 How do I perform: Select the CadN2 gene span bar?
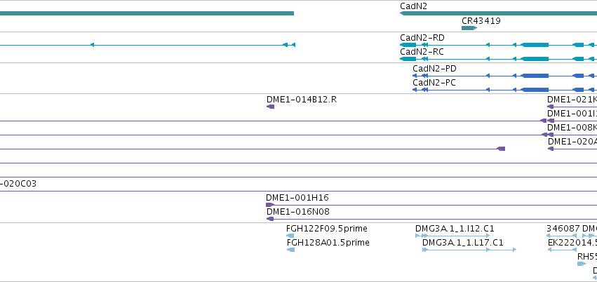(x=498, y=13)
